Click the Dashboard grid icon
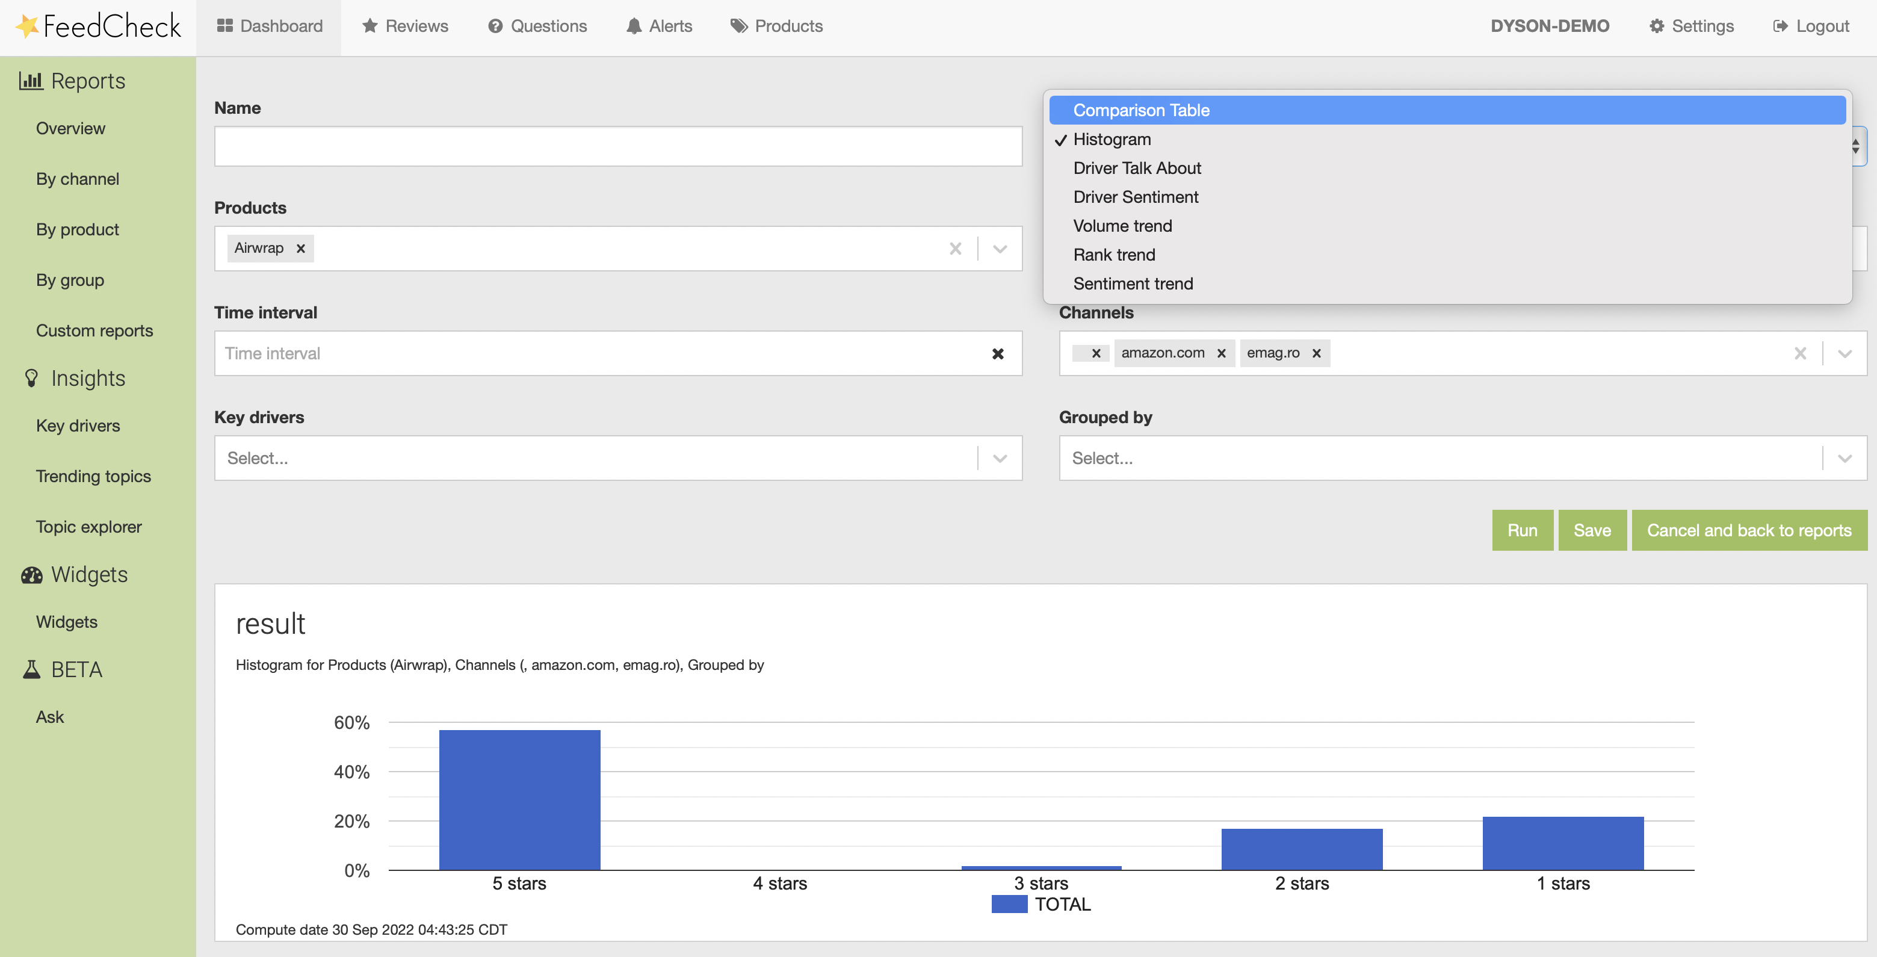 point(224,26)
